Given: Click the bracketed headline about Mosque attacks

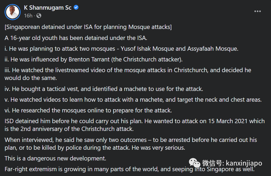Looking at the screenshot, I should [x=88, y=27].
